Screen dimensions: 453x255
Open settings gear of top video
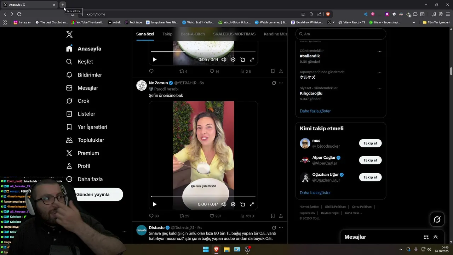coord(233,59)
